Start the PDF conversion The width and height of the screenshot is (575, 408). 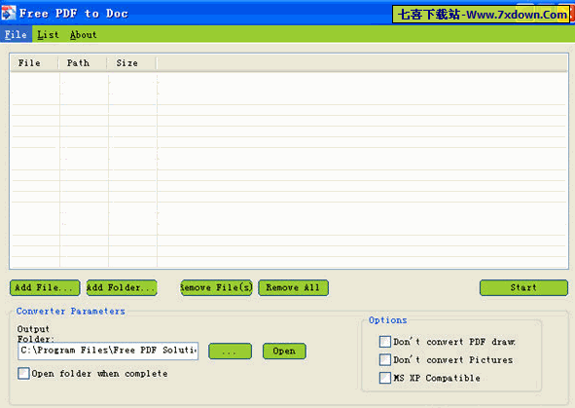(x=523, y=287)
